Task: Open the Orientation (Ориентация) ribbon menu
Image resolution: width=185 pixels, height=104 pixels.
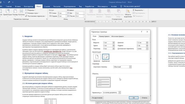Action: point(8,12)
